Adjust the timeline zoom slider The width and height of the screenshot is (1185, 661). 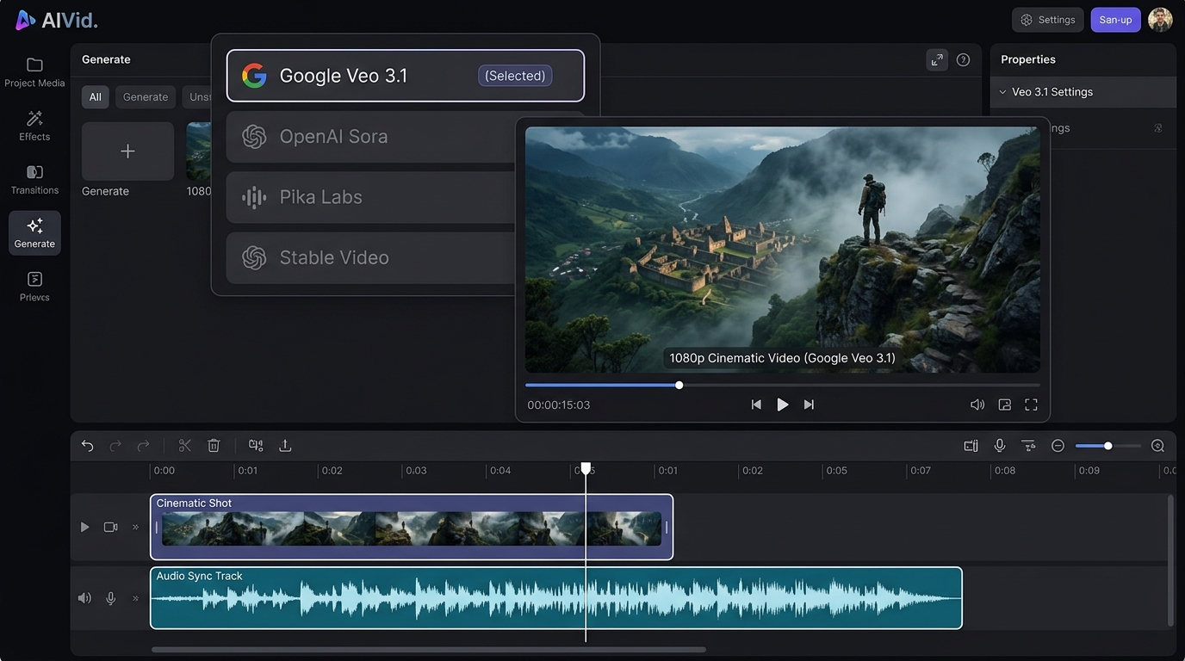[x=1107, y=446]
